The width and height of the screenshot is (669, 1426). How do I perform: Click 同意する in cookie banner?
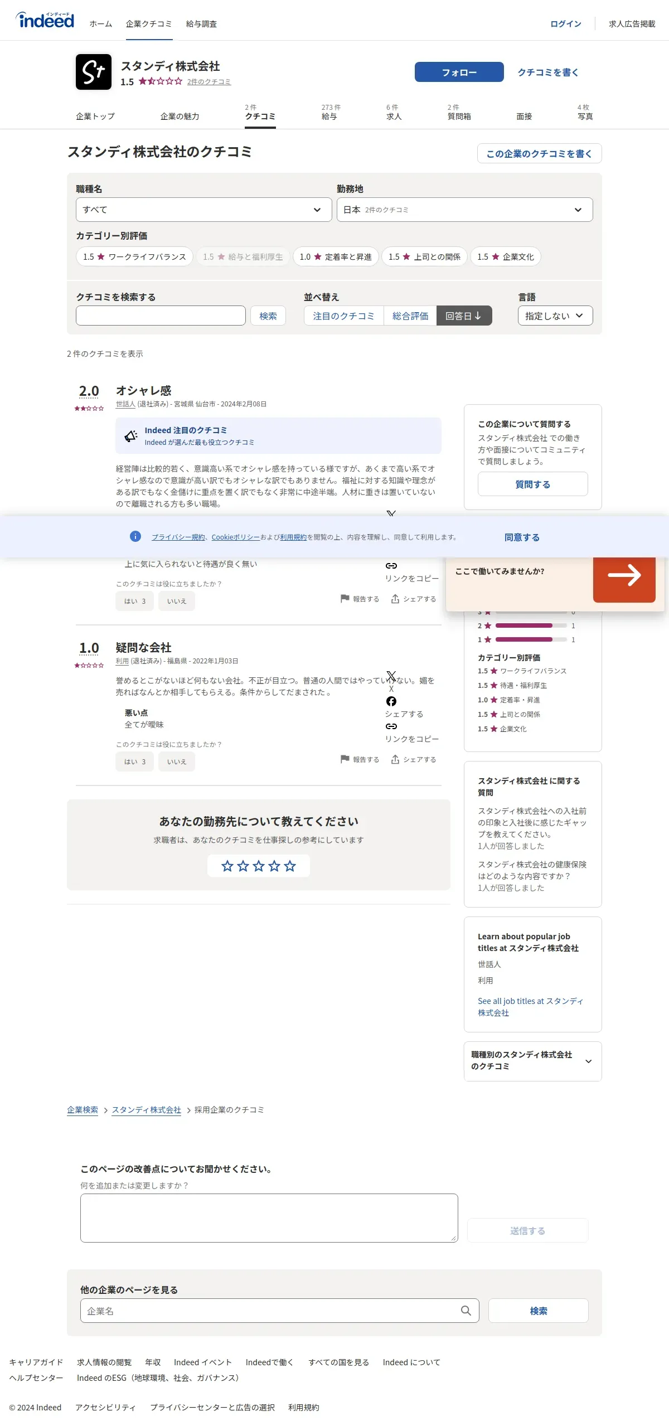[522, 537]
